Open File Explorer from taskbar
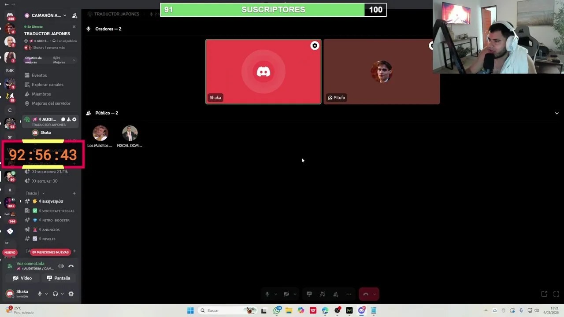Viewport: 564px width, 317px height. pos(289,310)
